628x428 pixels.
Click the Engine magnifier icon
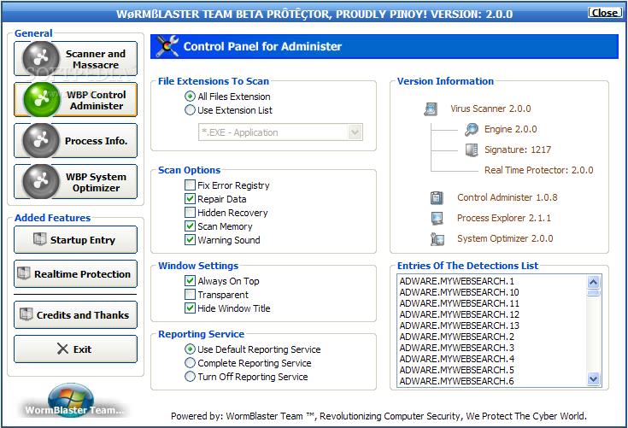pyautogui.click(x=472, y=129)
